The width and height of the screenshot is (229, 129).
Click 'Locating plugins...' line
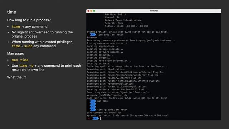[x=99, y=58]
